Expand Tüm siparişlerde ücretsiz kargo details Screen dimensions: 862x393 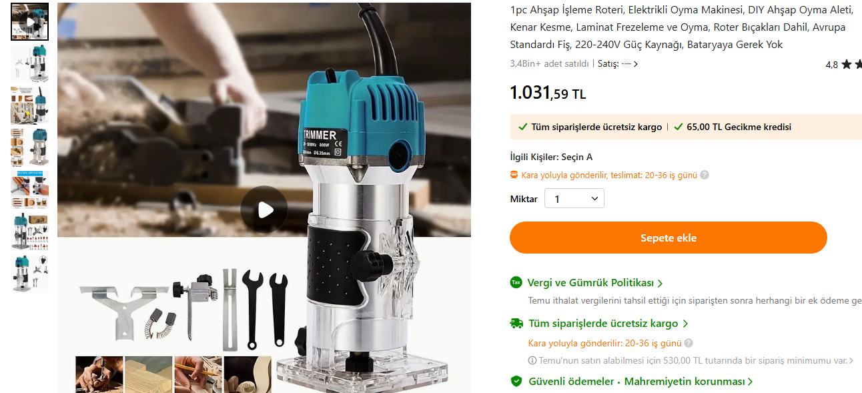click(x=608, y=323)
